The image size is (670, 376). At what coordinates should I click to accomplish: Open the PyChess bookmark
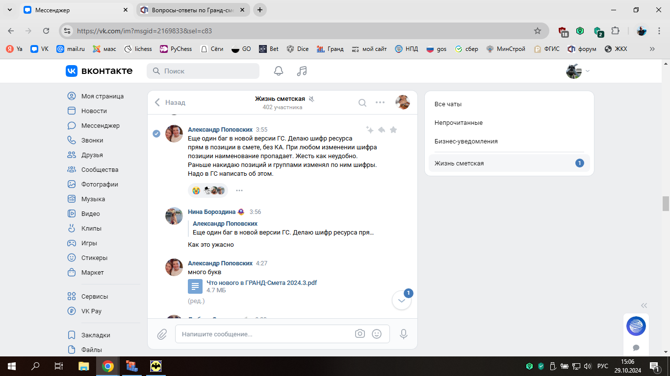(176, 49)
